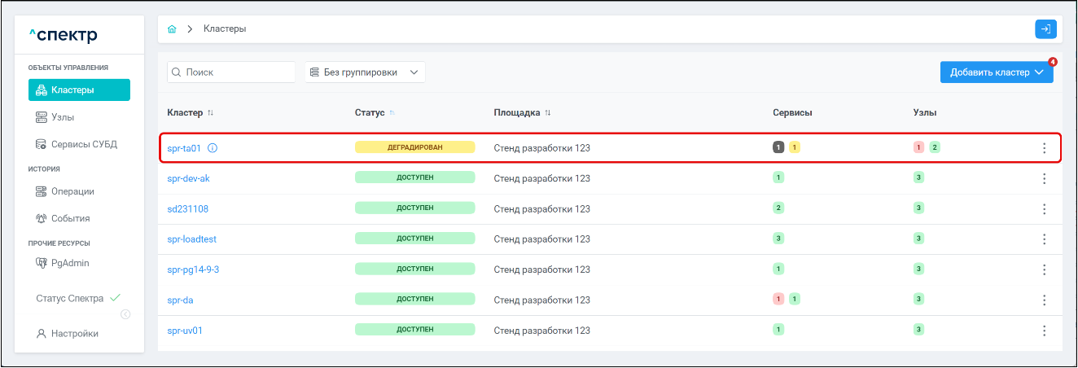
Task: Collapse the sidebar using the arrow icon
Action: pos(125,315)
